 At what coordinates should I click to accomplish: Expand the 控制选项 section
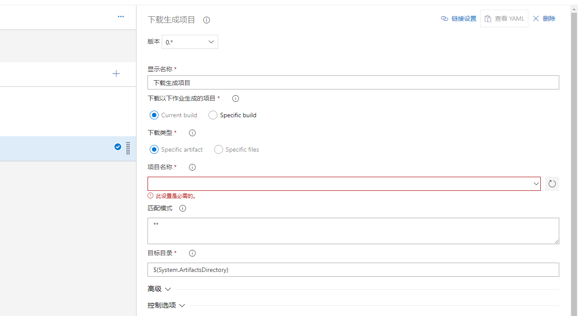point(166,305)
